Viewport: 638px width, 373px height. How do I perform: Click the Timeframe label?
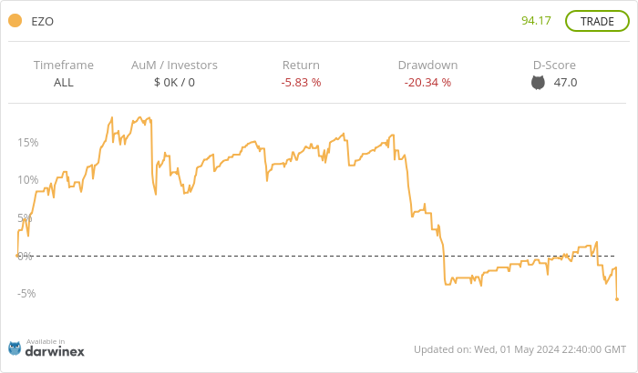point(64,66)
